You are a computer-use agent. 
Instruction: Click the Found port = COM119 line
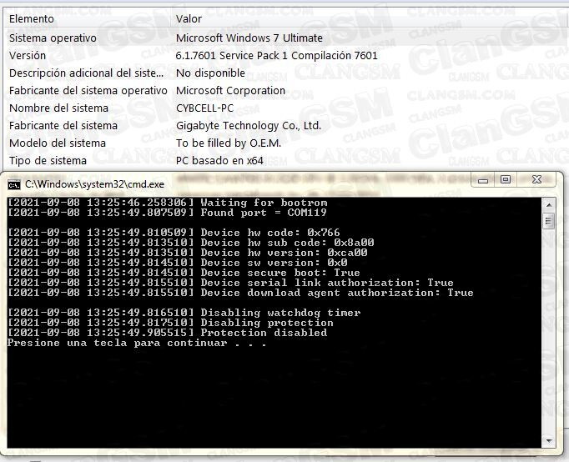coord(167,213)
